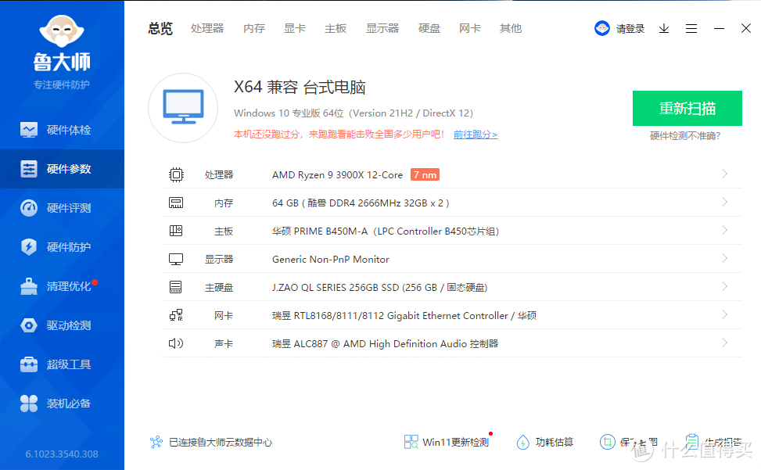
Task: Click 64 GB DDR4 2666MHz memory text
Action: point(361,203)
